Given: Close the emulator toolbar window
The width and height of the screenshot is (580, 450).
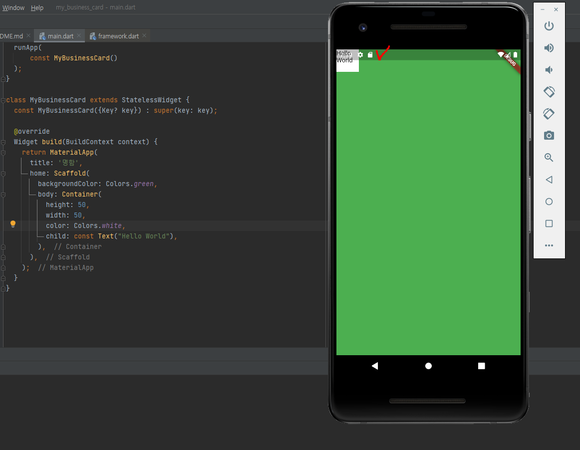Looking at the screenshot, I should [x=556, y=9].
